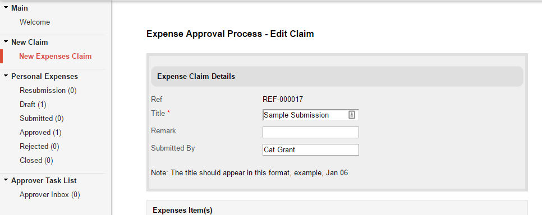Collapse the Main section arrow

(6, 7)
